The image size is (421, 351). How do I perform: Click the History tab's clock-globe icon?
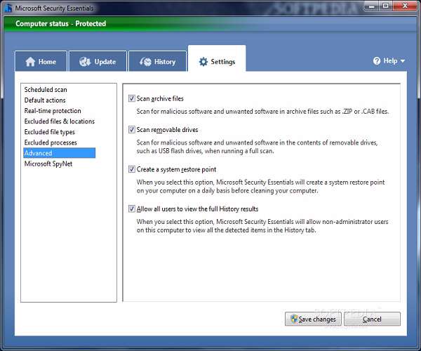[x=145, y=62]
